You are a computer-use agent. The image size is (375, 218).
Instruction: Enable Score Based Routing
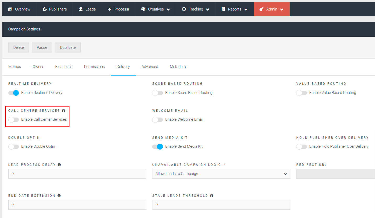click(157, 93)
